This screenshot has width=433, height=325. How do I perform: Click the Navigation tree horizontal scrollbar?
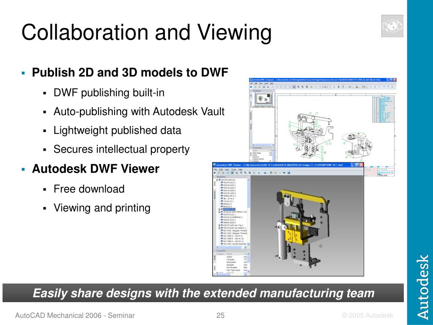click(231, 247)
